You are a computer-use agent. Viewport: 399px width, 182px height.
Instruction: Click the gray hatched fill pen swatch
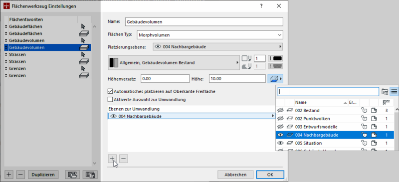click(x=275, y=66)
